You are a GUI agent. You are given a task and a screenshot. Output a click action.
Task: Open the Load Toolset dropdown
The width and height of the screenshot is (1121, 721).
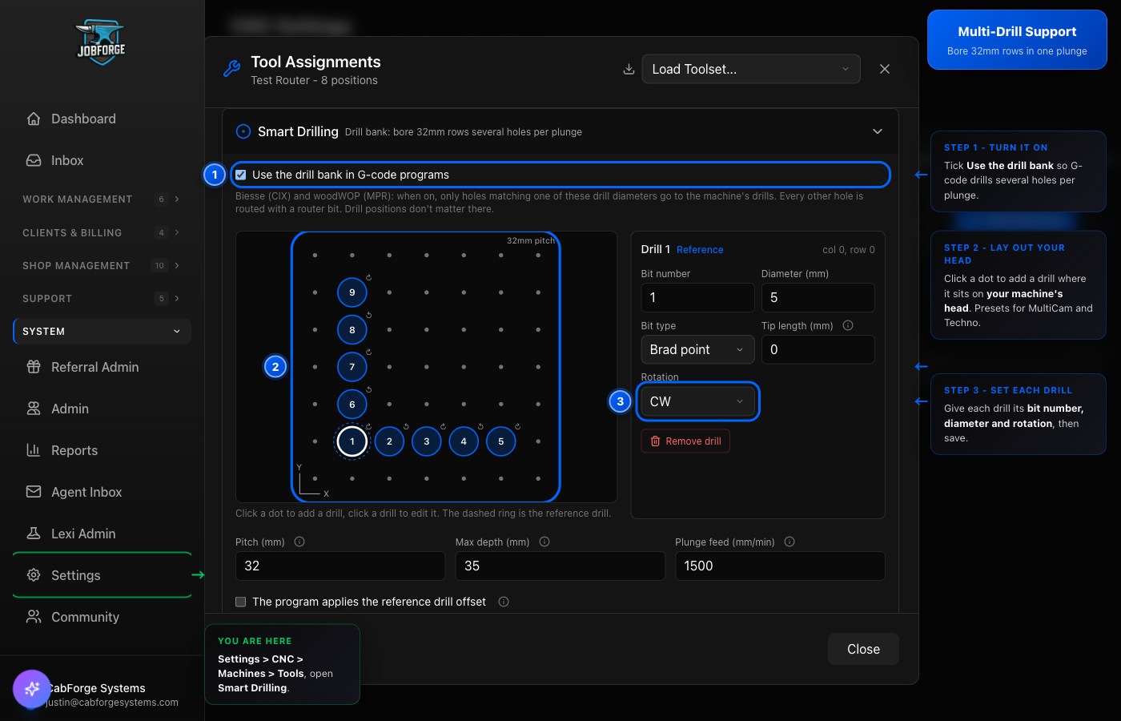(x=751, y=69)
